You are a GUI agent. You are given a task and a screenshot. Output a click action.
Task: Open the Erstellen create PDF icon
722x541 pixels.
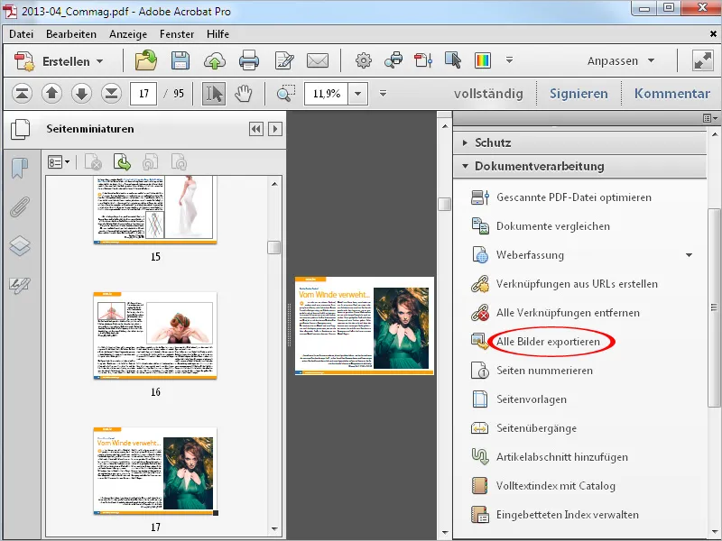[x=24, y=60]
